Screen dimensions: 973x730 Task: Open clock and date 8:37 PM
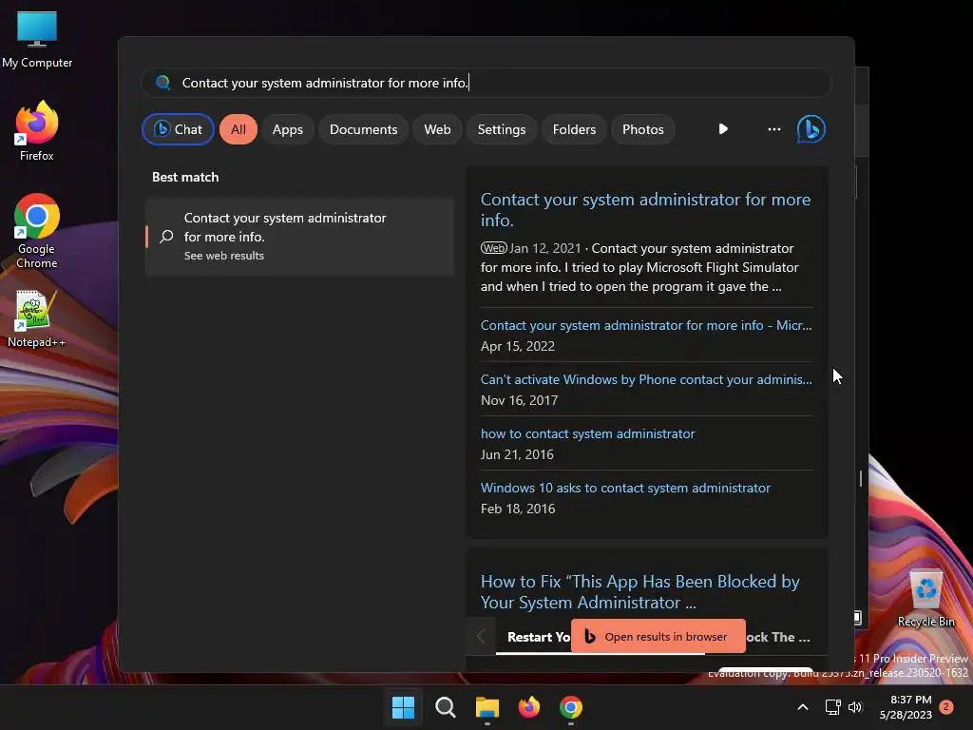click(906, 707)
